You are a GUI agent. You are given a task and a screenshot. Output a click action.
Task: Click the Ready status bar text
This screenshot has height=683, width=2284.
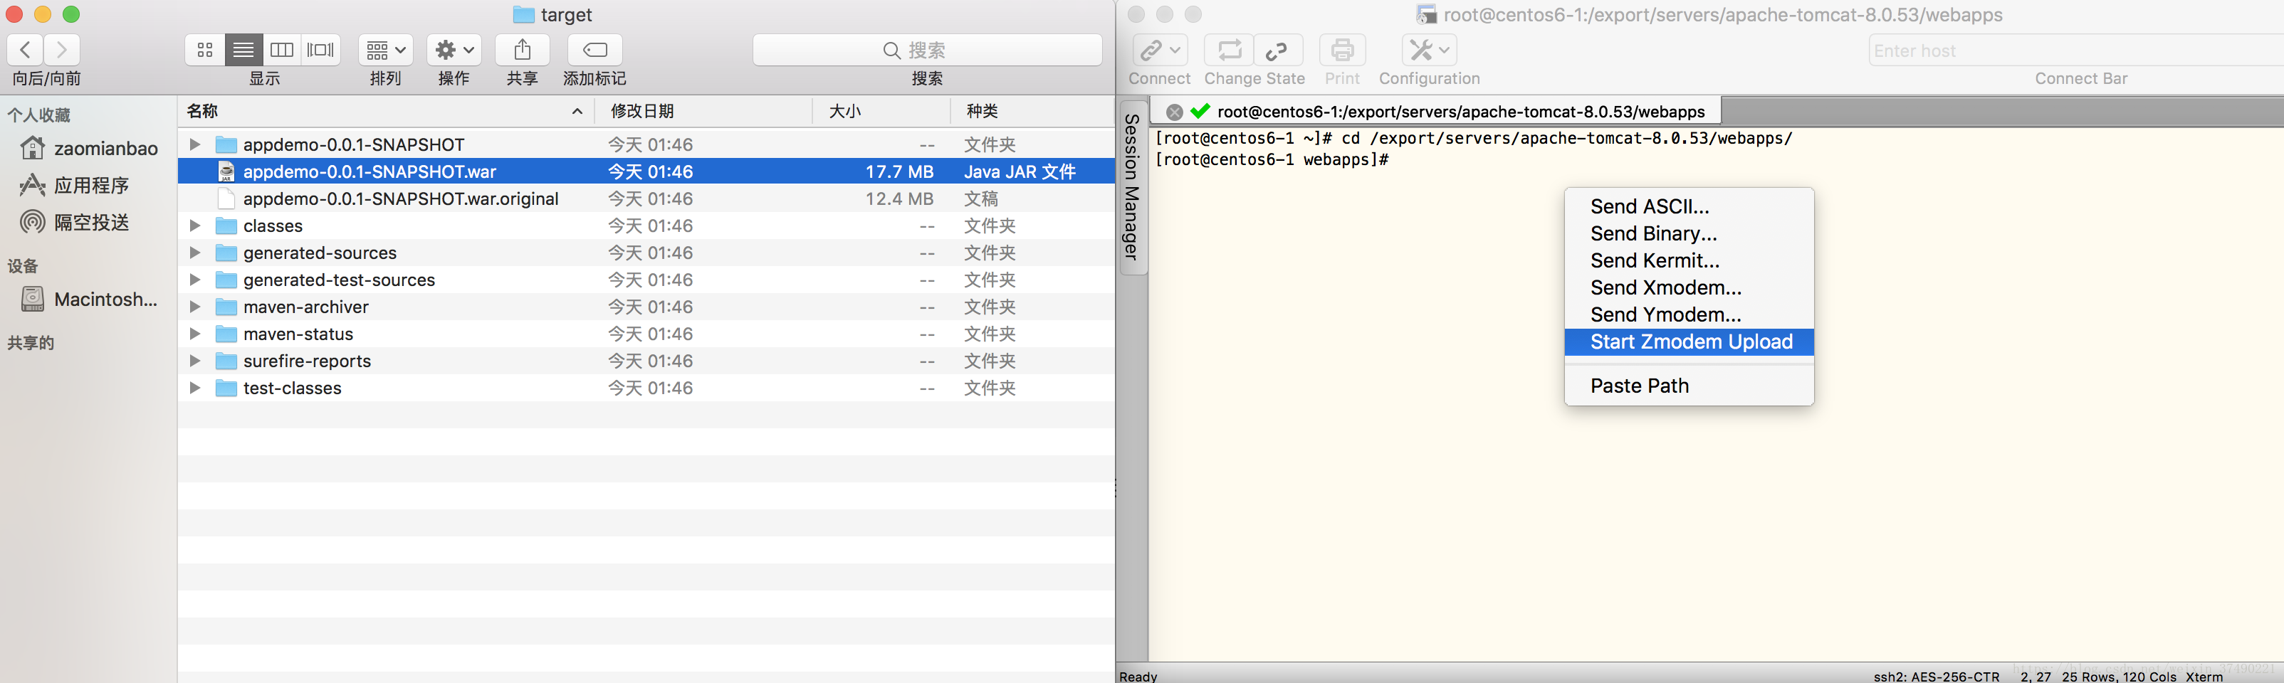pyautogui.click(x=1138, y=676)
